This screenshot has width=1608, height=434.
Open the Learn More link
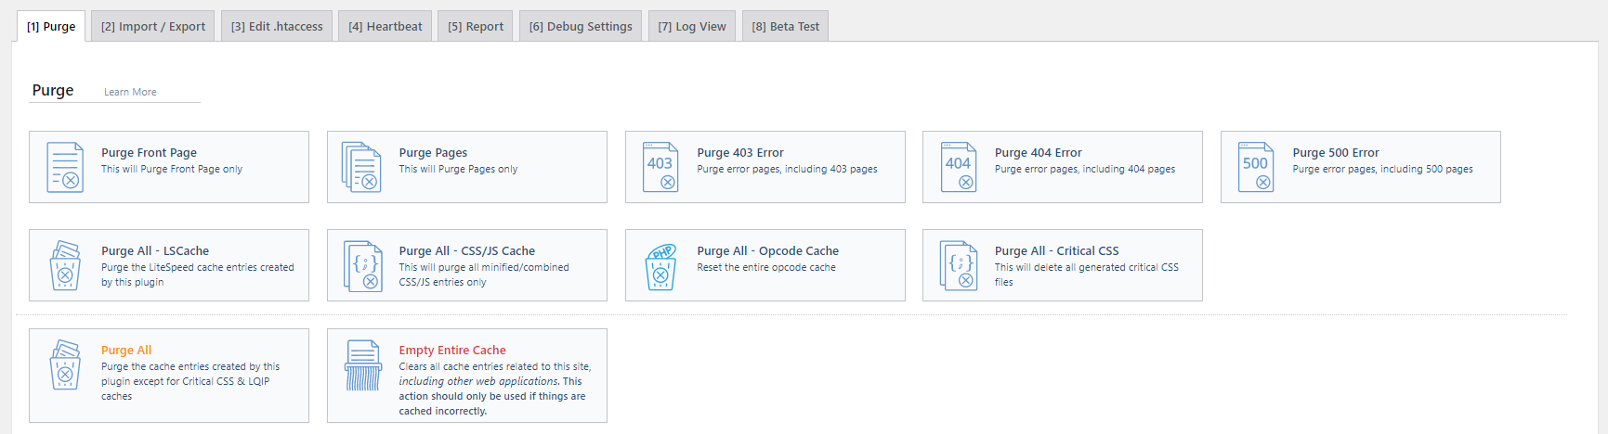[x=130, y=92]
